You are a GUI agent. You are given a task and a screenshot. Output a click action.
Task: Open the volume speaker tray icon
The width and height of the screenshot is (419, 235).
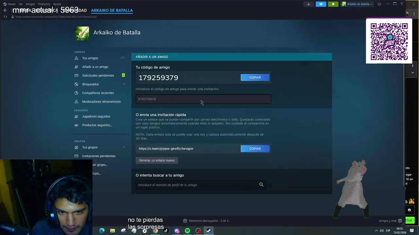tap(382, 231)
